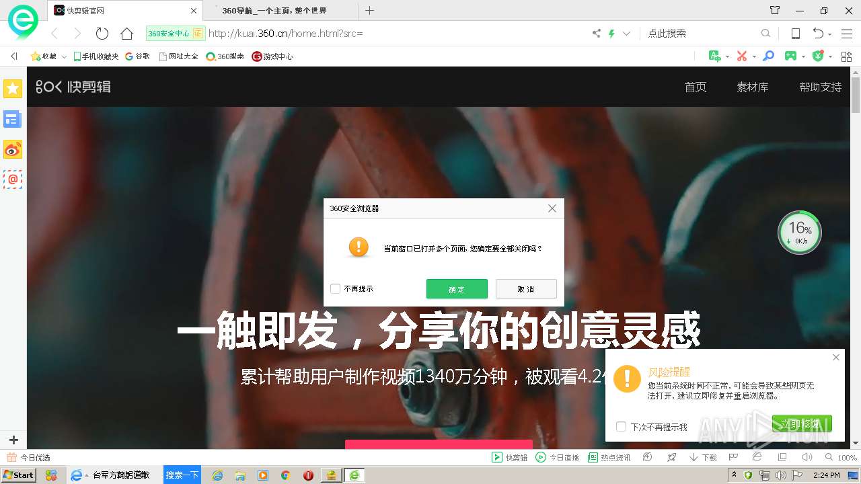The width and height of the screenshot is (861, 484).
Task: Click 首页 in the site navigation
Action: (696, 87)
